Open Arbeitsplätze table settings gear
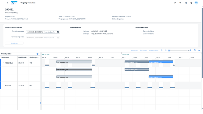The image size is (203, 114). tap(38, 54)
